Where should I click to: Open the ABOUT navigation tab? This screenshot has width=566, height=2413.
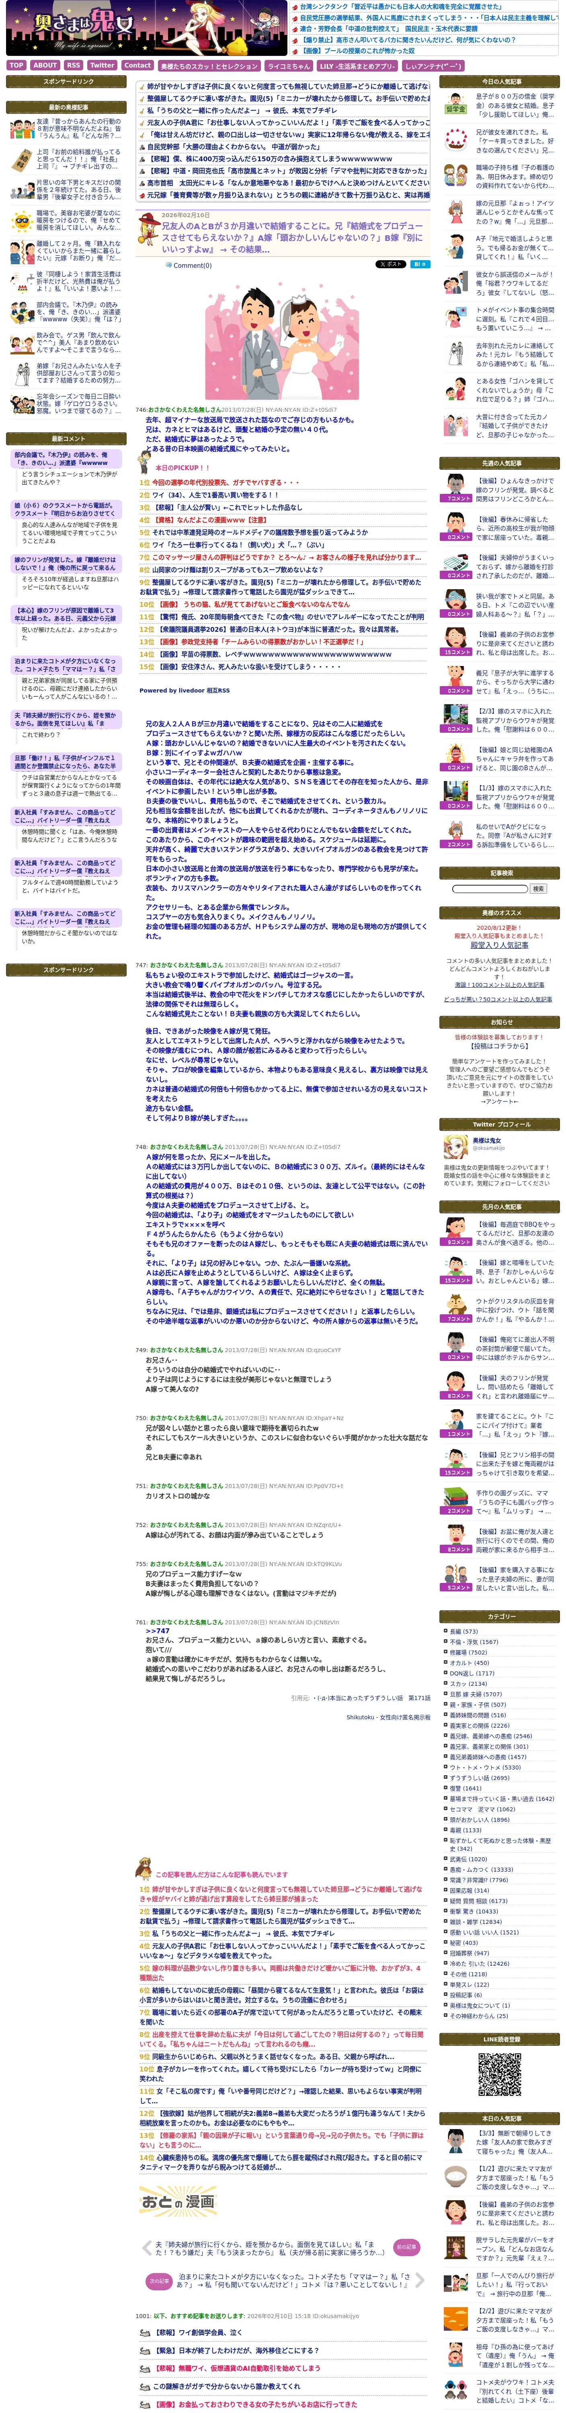tap(45, 66)
